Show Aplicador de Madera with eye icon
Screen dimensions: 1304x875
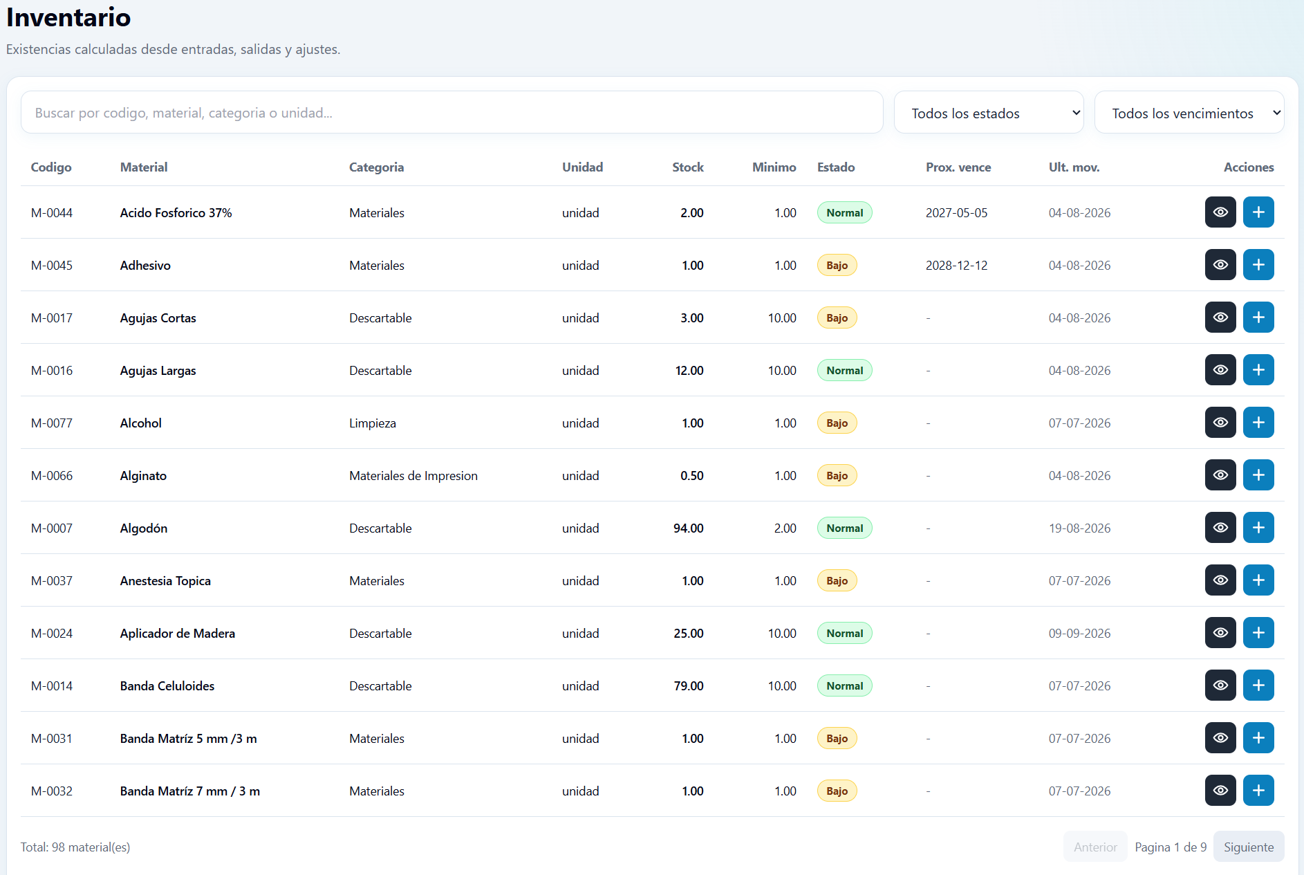(1220, 633)
